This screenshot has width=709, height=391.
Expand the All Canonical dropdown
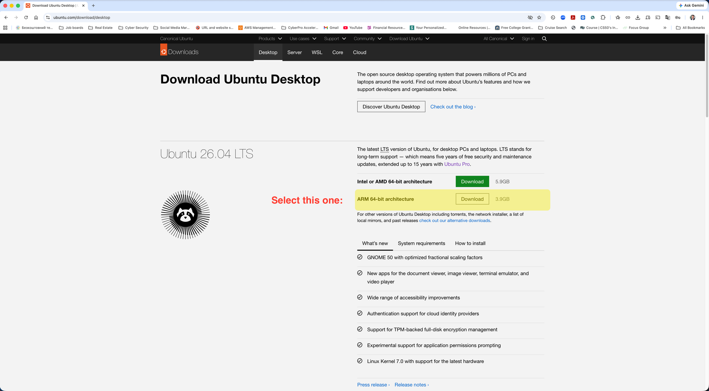pos(499,39)
